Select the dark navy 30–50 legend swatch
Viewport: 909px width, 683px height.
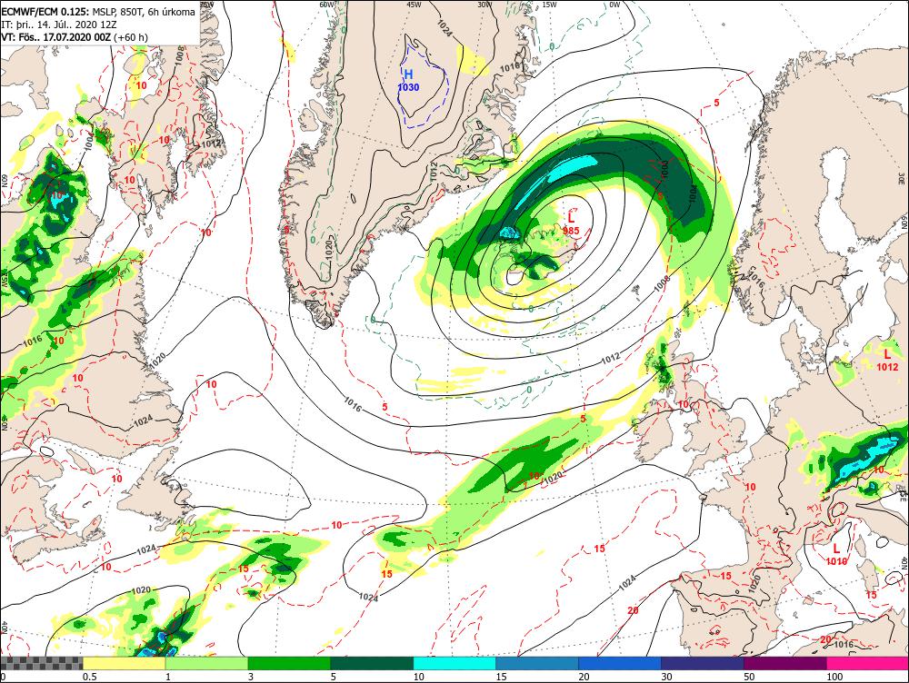[x=703, y=663]
